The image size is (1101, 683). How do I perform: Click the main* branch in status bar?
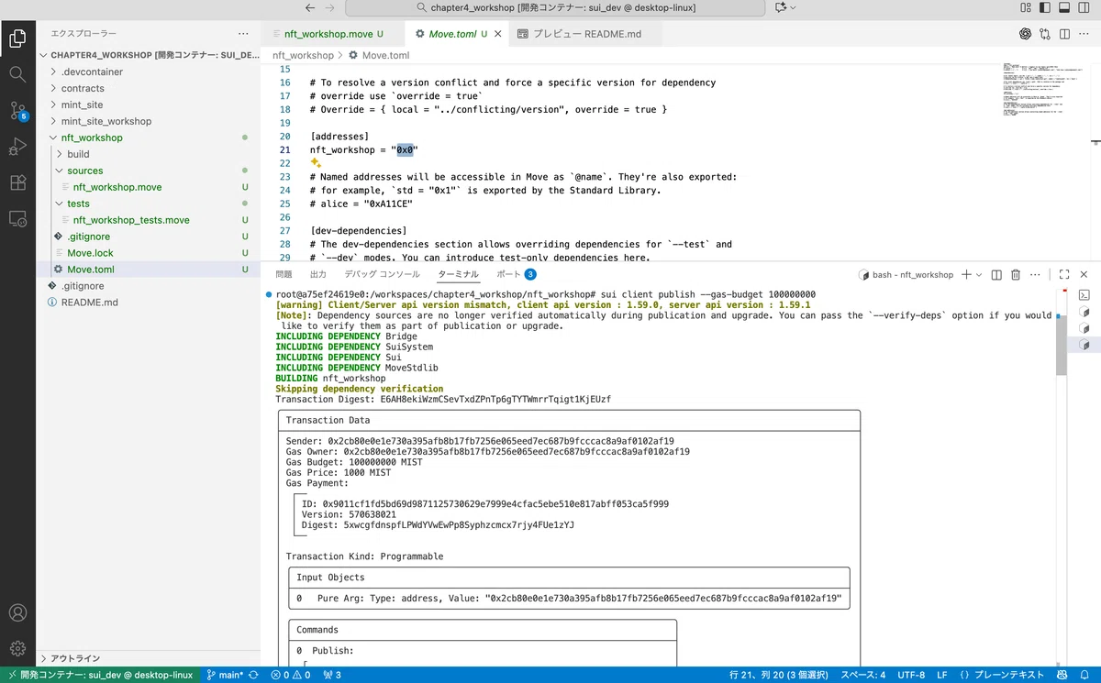pyautogui.click(x=225, y=675)
